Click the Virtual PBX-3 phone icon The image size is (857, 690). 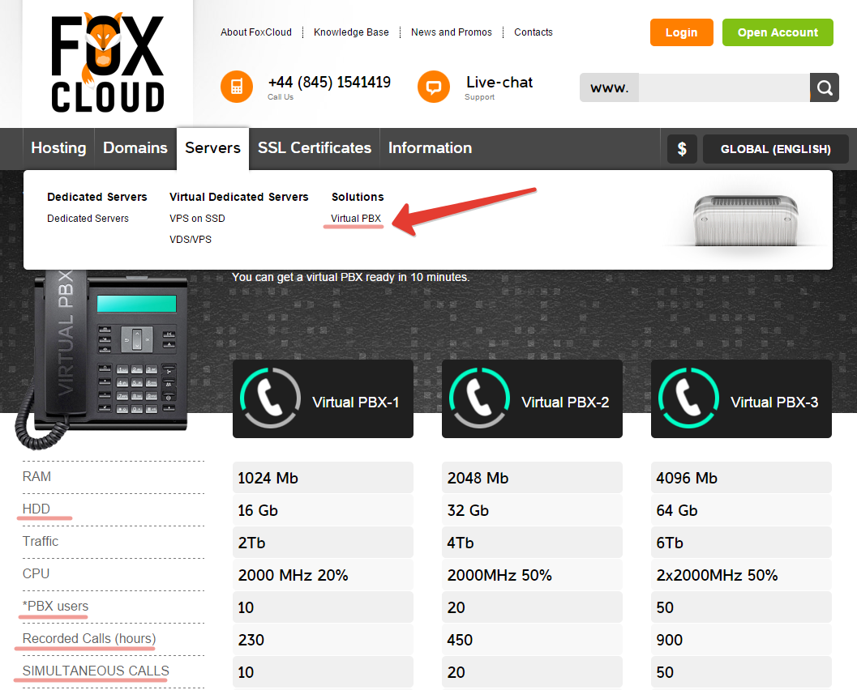click(x=688, y=399)
